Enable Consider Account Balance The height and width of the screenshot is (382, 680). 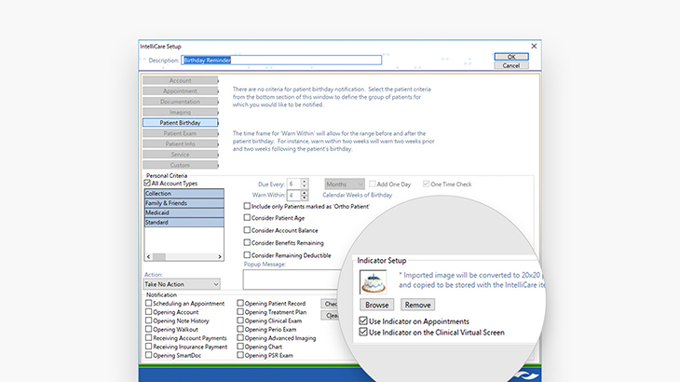point(247,230)
